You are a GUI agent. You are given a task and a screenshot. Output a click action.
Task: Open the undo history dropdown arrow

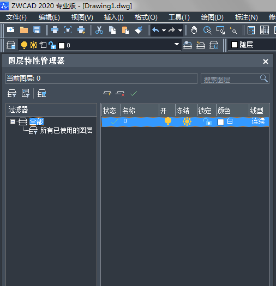(164, 31)
